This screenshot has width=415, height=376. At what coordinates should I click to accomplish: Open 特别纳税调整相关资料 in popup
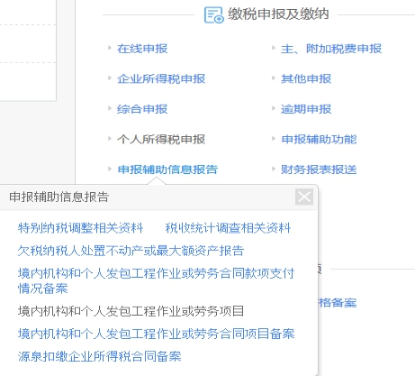click(x=80, y=228)
